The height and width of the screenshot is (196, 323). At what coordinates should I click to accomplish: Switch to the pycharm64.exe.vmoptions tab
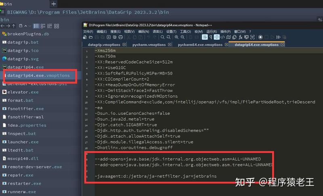(200, 45)
